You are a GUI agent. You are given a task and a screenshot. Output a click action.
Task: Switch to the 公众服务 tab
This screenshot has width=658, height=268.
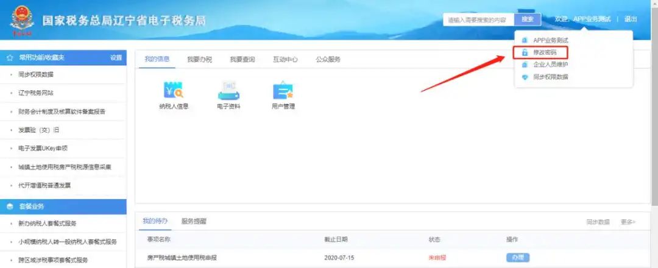[x=328, y=60]
